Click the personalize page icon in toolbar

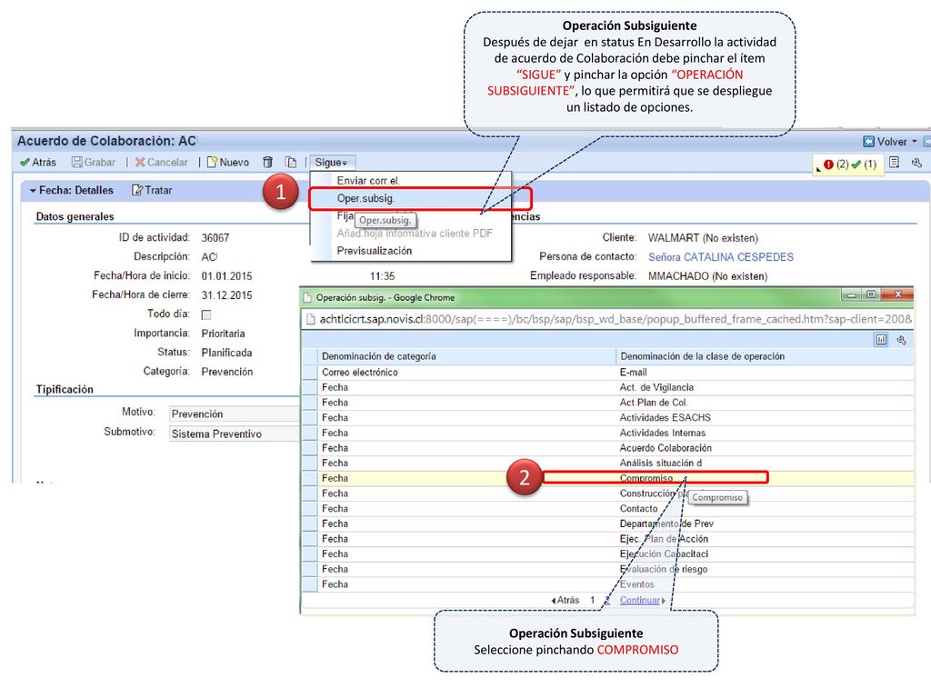895,162
